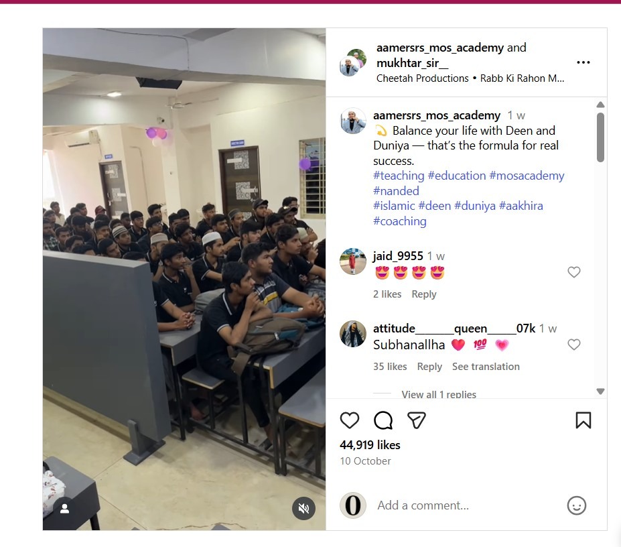Open emoji picker in comment box
The image size is (621, 547).
tap(576, 506)
